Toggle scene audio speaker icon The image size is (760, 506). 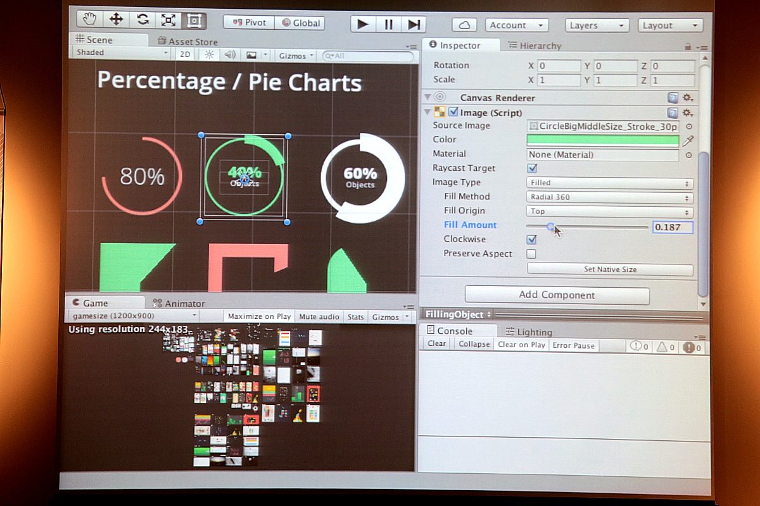(230, 55)
